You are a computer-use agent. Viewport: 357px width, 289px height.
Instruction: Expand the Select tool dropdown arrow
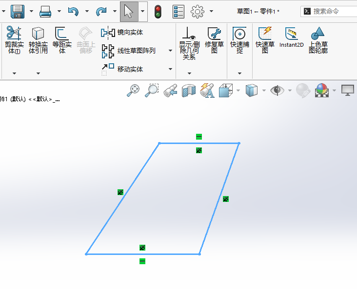(x=143, y=11)
